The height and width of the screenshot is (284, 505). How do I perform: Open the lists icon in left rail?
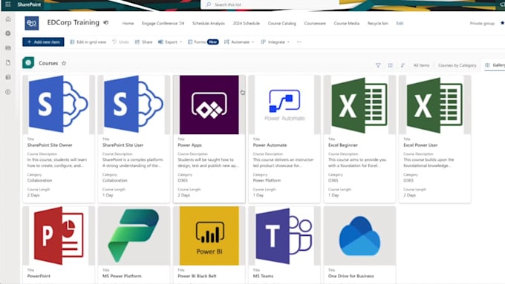tap(8, 77)
